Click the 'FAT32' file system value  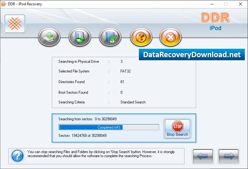point(125,71)
